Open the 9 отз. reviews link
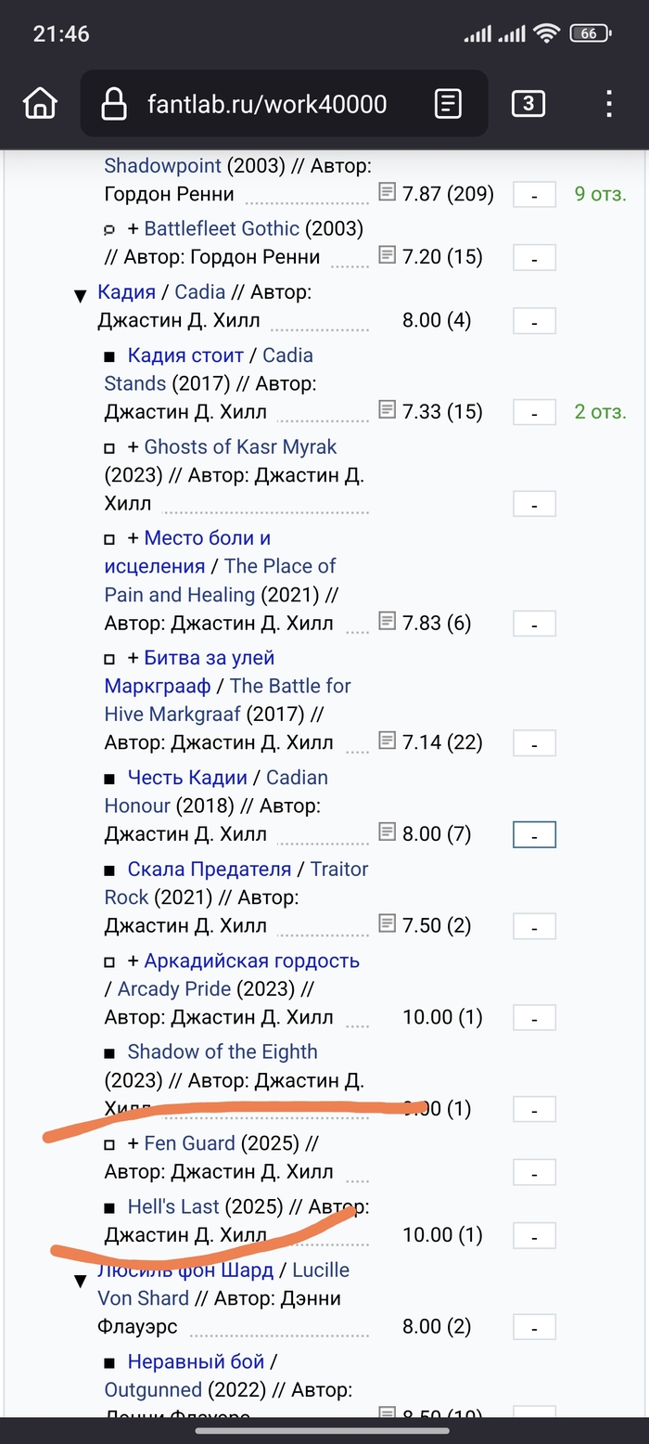This screenshot has width=649, height=1444. tap(600, 194)
